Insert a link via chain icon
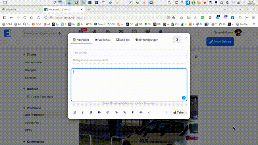Viewport: 258px width, 145px height. pyautogui.click(x=116, y=112)
